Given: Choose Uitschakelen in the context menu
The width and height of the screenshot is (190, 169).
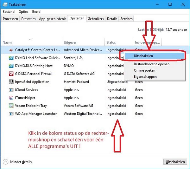Looking at the screenshot, I should (155, 56).
